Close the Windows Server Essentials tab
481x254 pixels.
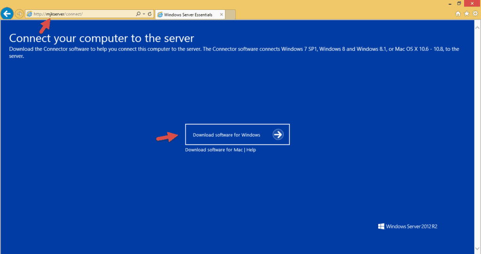(222, 15)
